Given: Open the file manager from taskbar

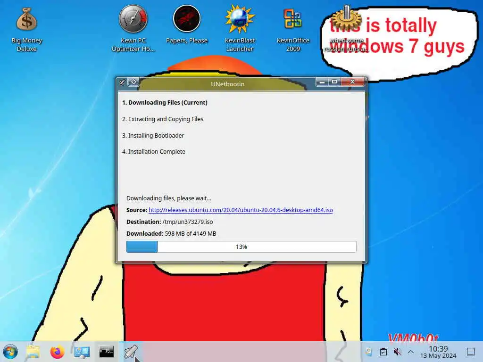Looking at the screenshot, I should pyautogui.click(x=33, y=352).
